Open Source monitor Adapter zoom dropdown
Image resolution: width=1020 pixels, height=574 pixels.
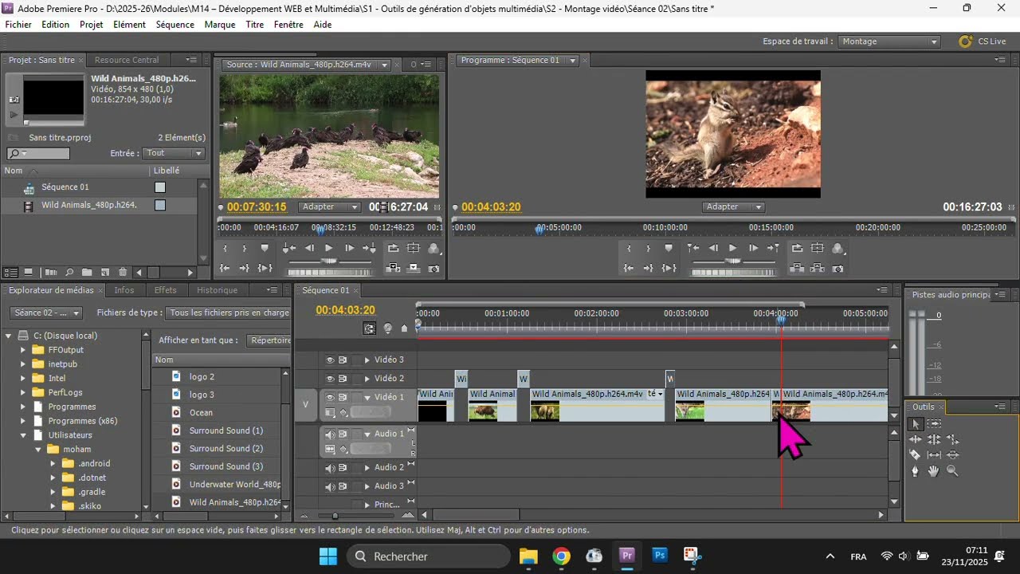[330, 207]
